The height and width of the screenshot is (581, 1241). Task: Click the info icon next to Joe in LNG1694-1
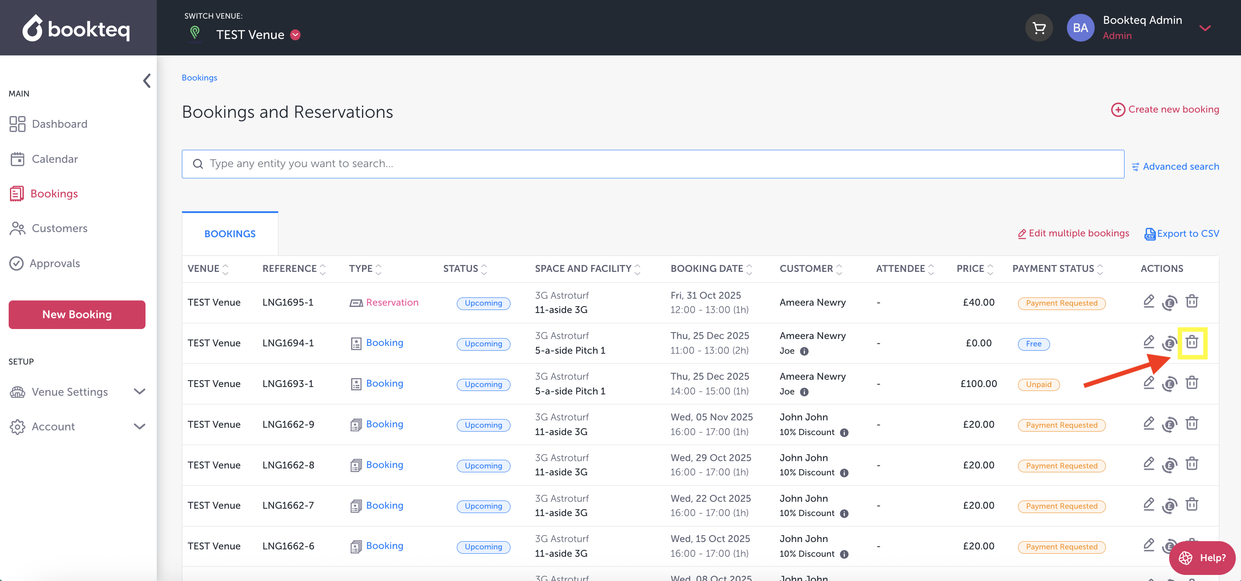804,351
